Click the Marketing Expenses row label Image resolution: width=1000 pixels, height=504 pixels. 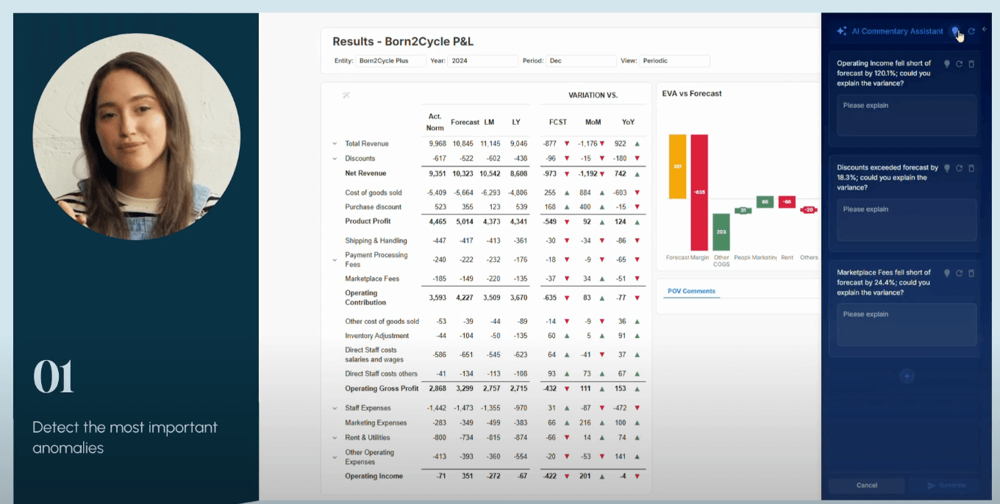[376, 423]
